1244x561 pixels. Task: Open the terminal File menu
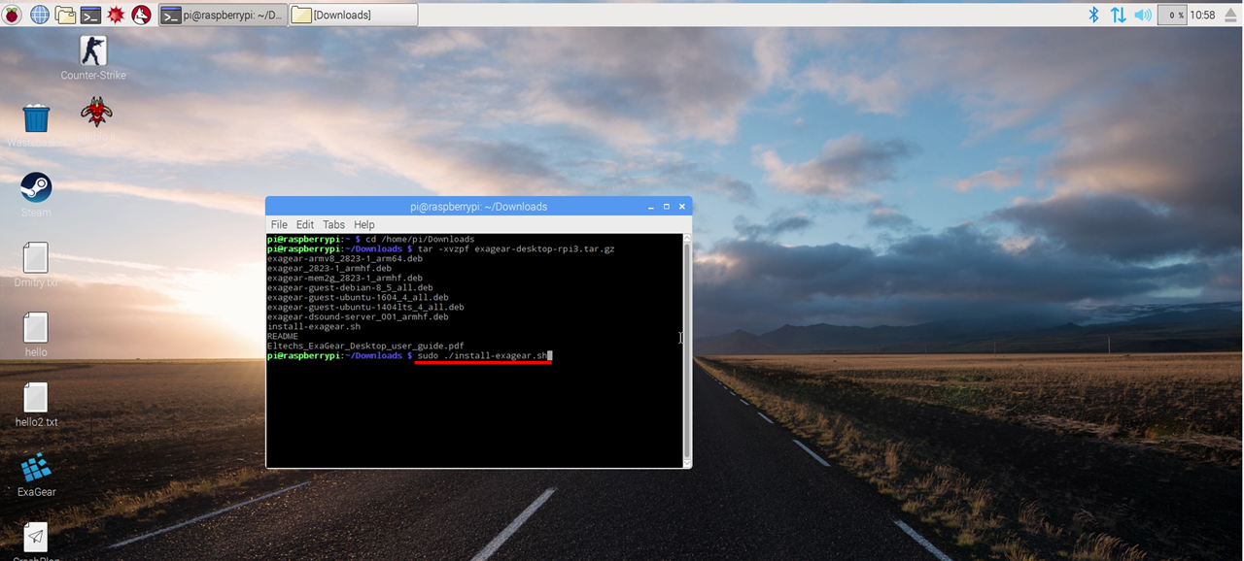(279, 224)
